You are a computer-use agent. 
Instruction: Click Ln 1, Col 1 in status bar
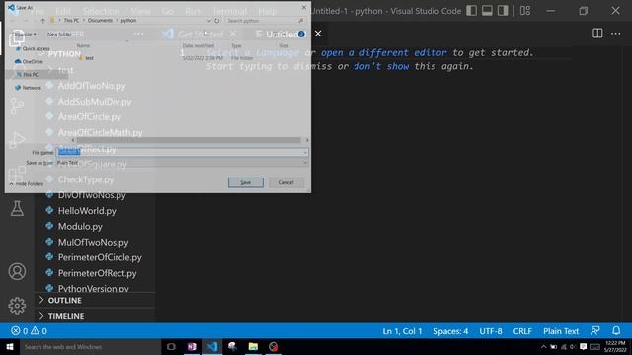tap(402, 331)
